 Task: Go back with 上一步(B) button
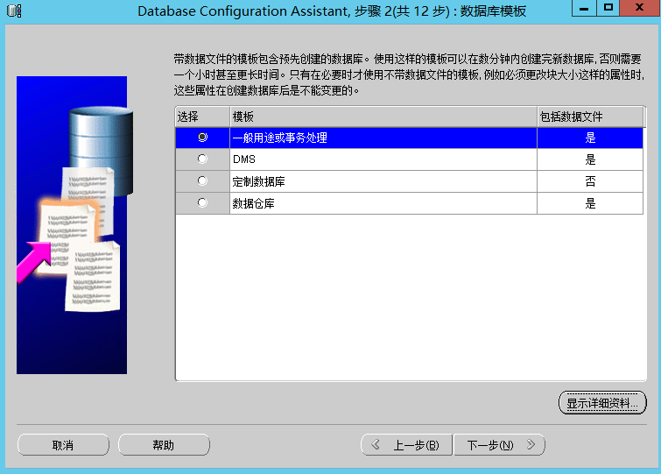click(407, 445)
